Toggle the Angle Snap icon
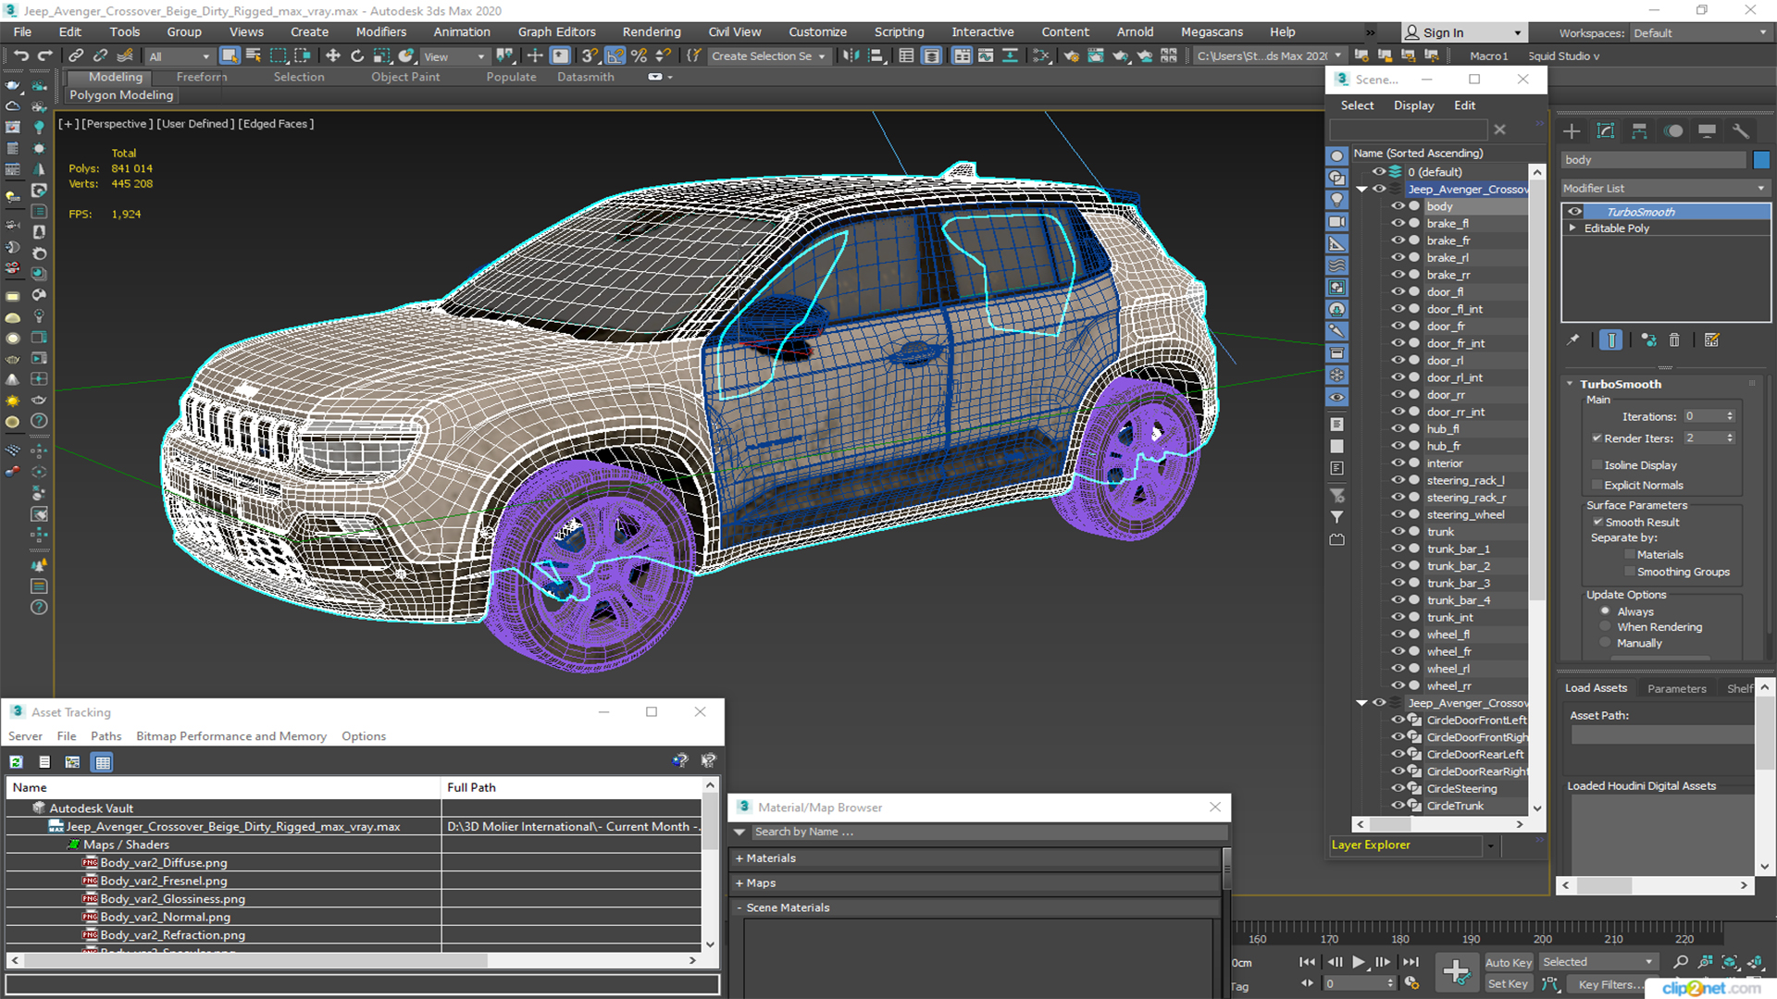The width and height of the screenshot is (1777, 999). [615, 55]
